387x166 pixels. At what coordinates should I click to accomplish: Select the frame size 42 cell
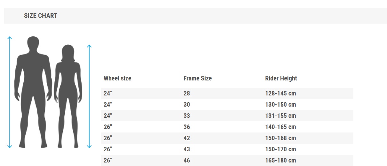(187, 138)
